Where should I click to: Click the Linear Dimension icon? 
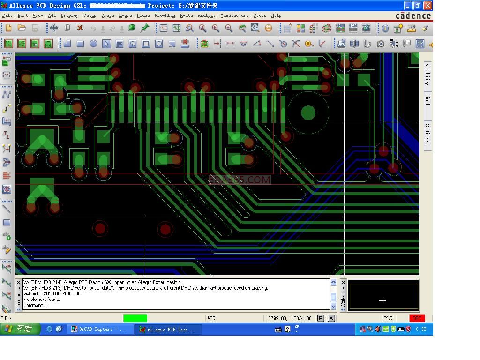click(230, 44)
